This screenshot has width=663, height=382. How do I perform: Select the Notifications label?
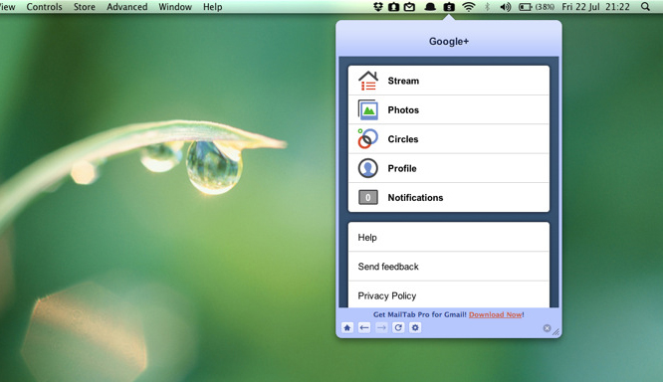coord(415,197)
